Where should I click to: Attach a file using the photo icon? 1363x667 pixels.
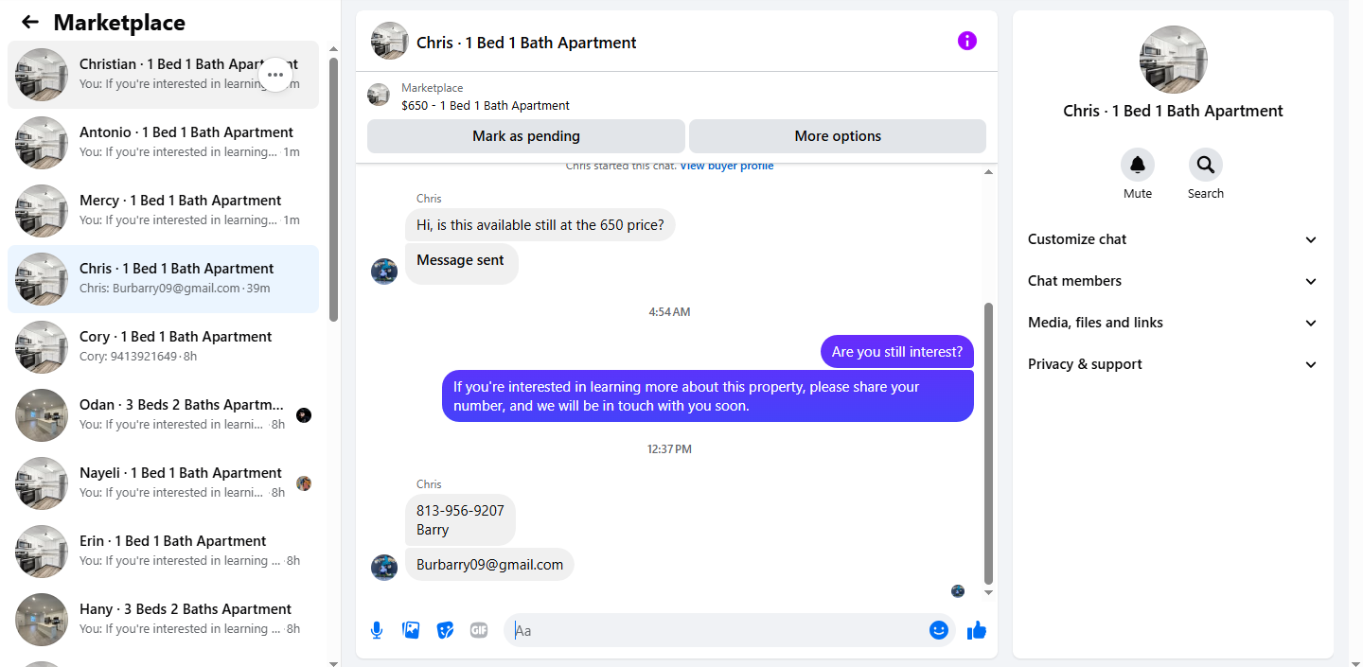tap(411, 630)
